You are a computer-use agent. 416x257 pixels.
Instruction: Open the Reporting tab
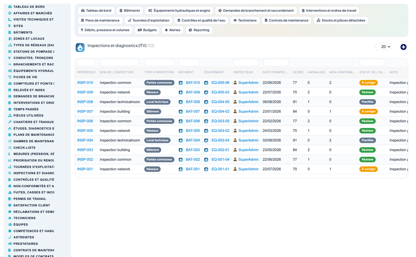coord(199,30)
